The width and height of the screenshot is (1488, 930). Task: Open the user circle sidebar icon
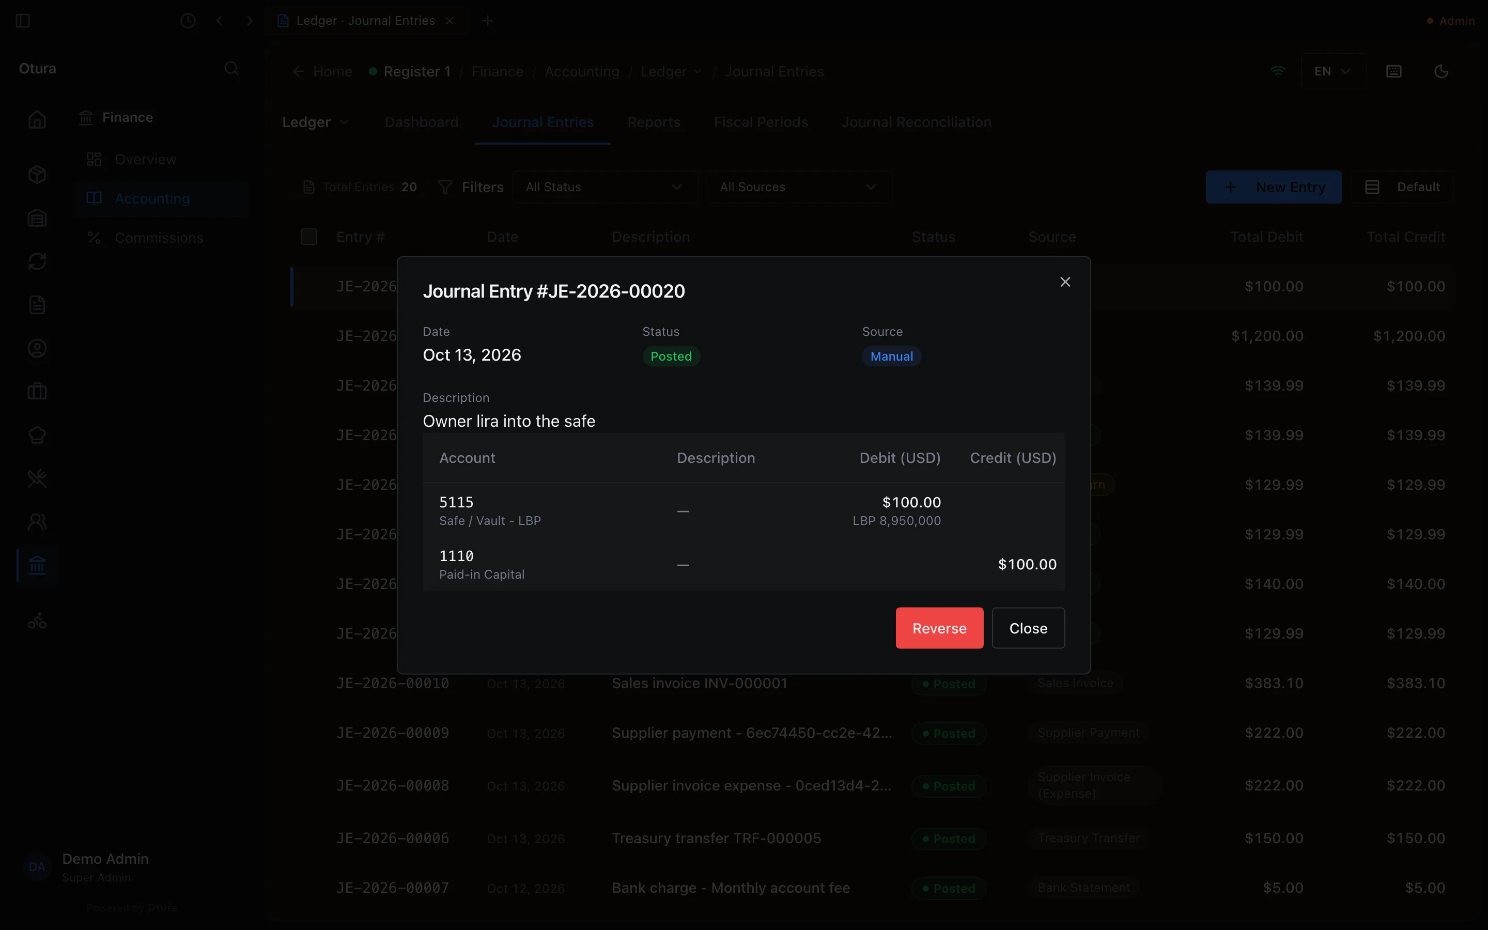pyautogui.click(x=38, y=349)
